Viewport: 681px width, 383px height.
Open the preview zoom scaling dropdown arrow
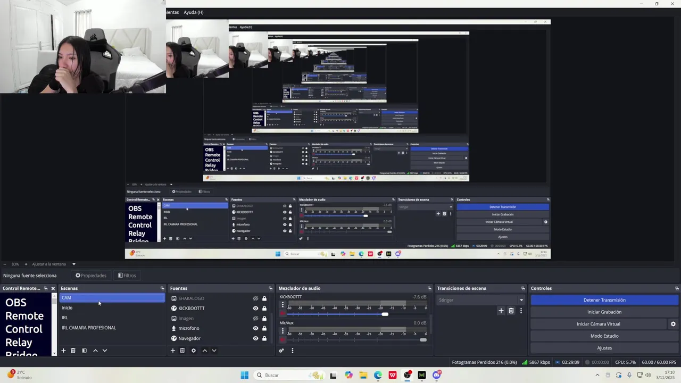pos(74,264)
